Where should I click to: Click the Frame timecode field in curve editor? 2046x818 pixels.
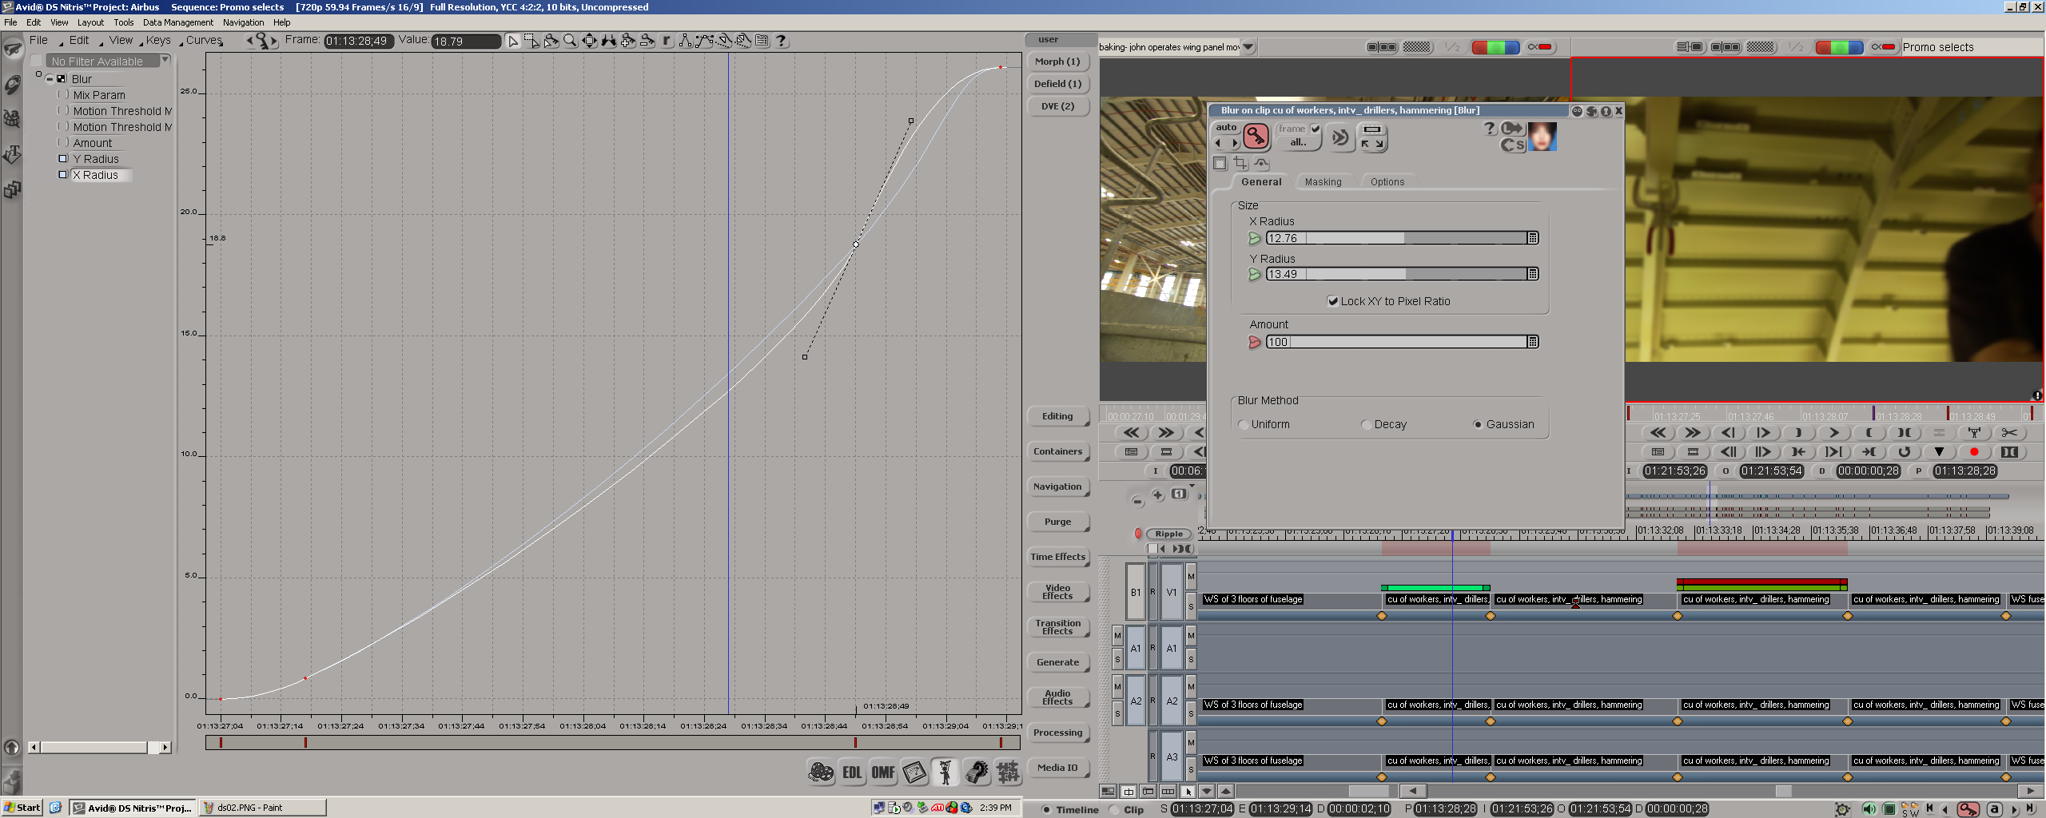pos(359,41)
